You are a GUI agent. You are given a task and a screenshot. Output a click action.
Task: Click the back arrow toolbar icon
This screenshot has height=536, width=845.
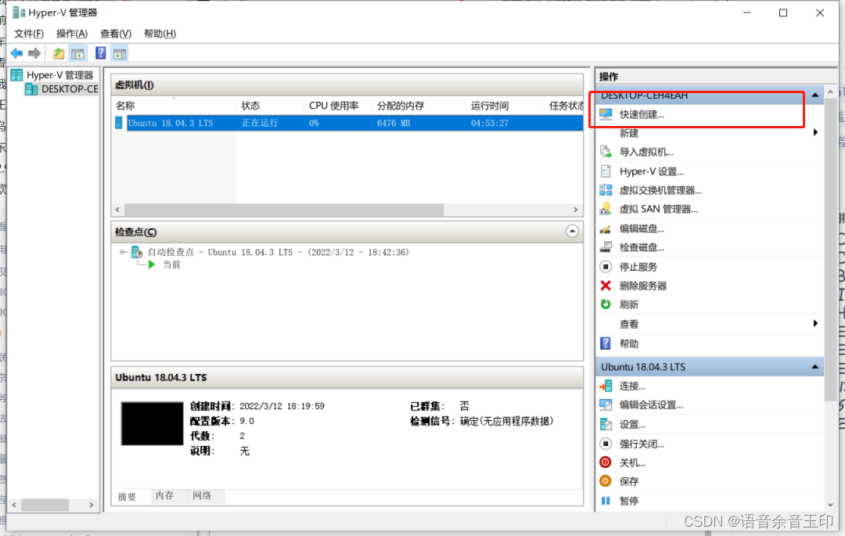point(16,53)
